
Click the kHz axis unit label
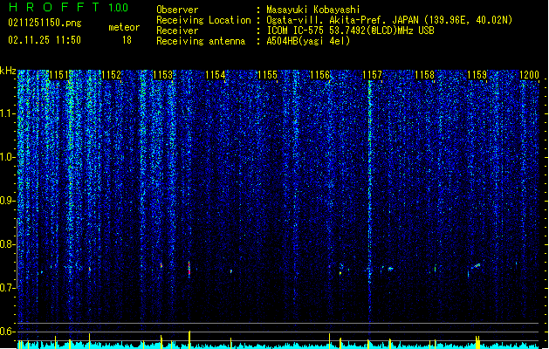[x=8, y=71]
